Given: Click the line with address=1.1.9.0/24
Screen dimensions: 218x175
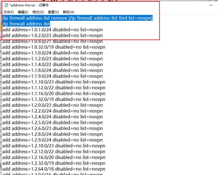Looking at the screenshot, I should pos(53,76).
